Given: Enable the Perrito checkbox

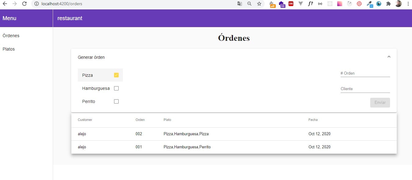Looking at the screenshot, I should click(116, 101).
